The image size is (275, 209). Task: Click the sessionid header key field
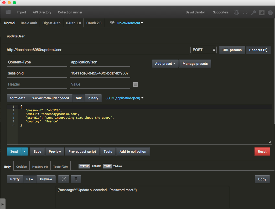(x=37, y=73)
